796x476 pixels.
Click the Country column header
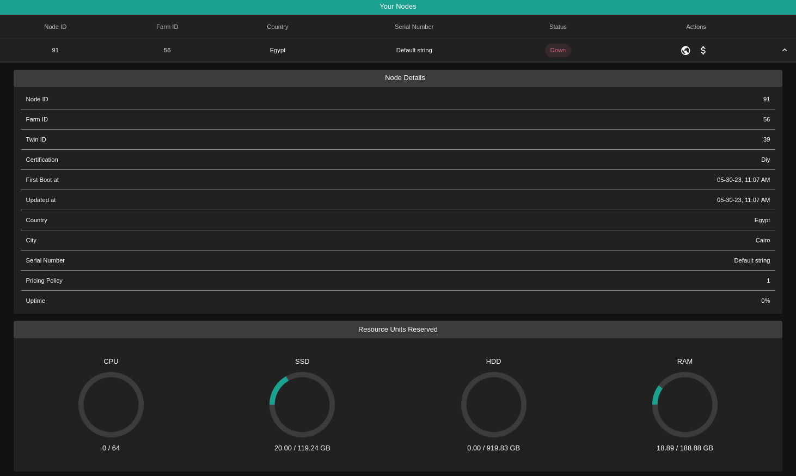pyautogui.click(x=278, y=27)
